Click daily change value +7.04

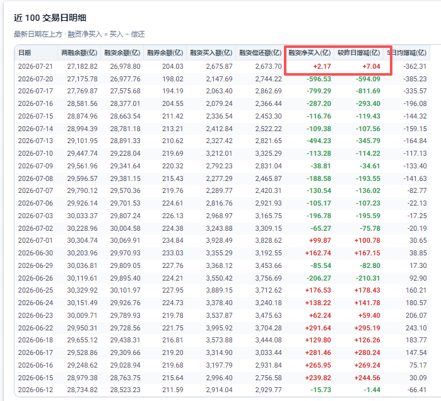(x=371, y=67)
